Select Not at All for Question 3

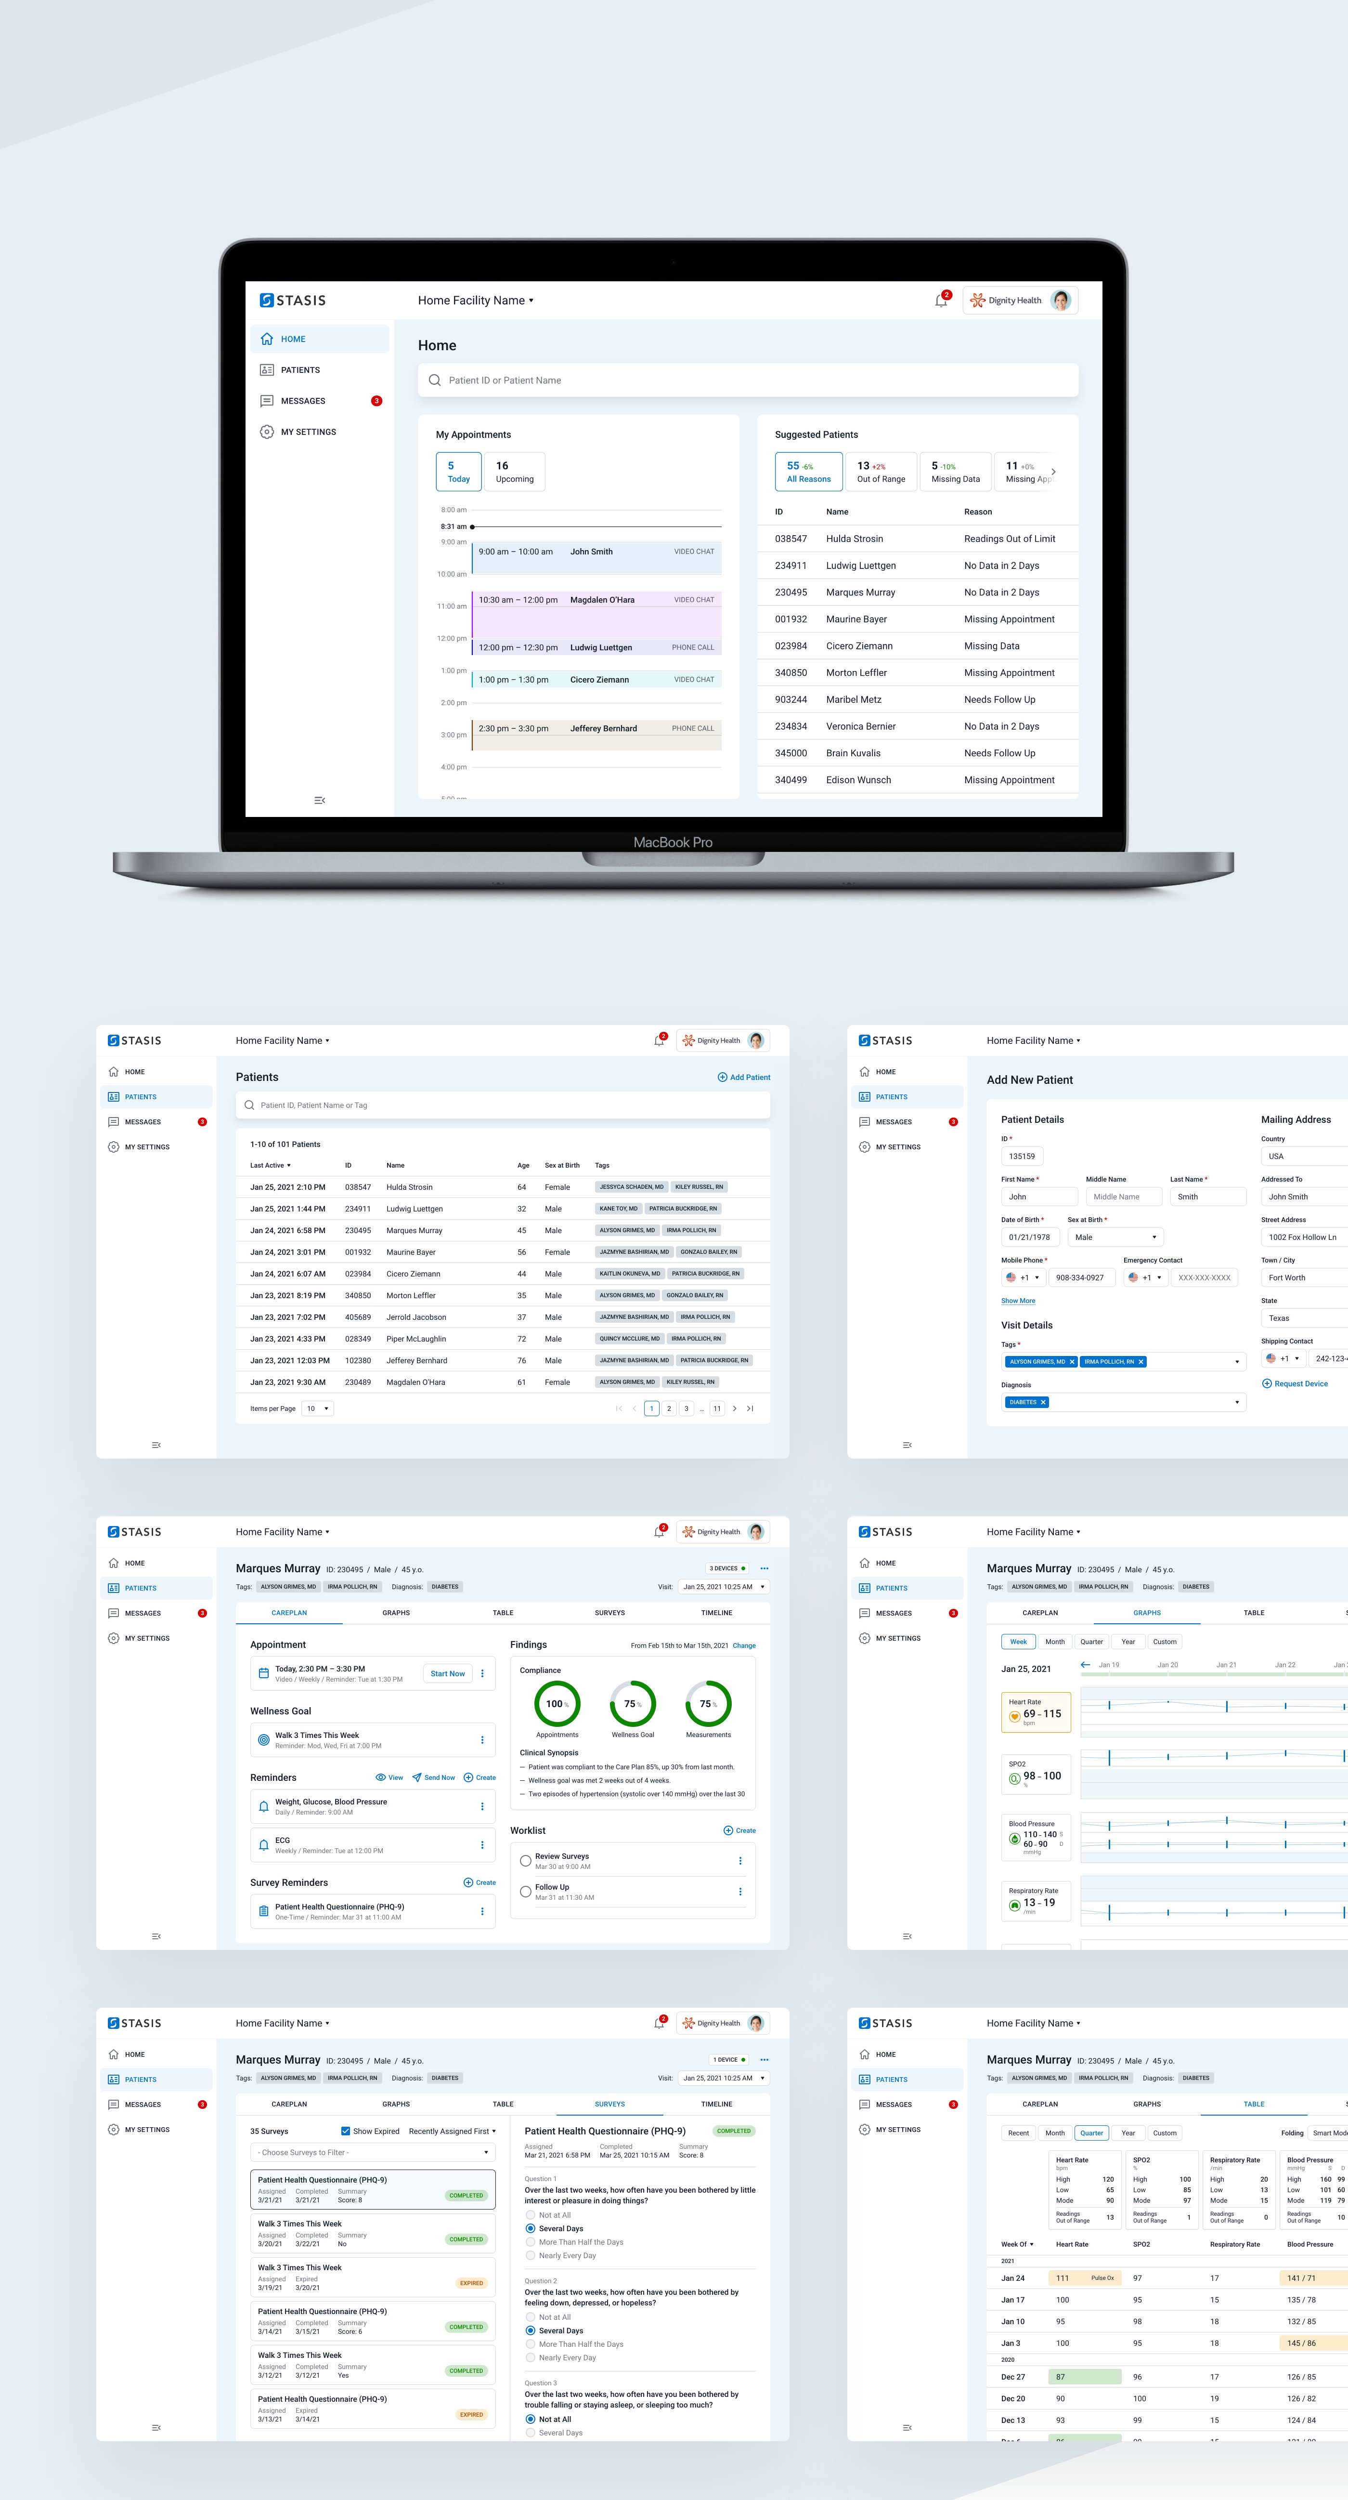531,2420
